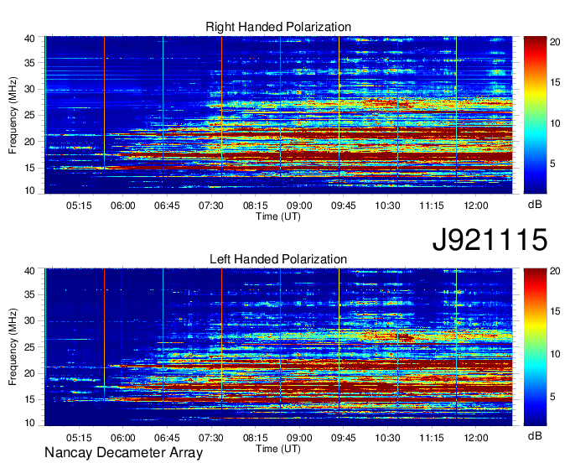Image resolution: width=570 pixels, height=463 pixels.
Task: Click 'Time (UT)' label under Left Handed plot
Action: 278,449
